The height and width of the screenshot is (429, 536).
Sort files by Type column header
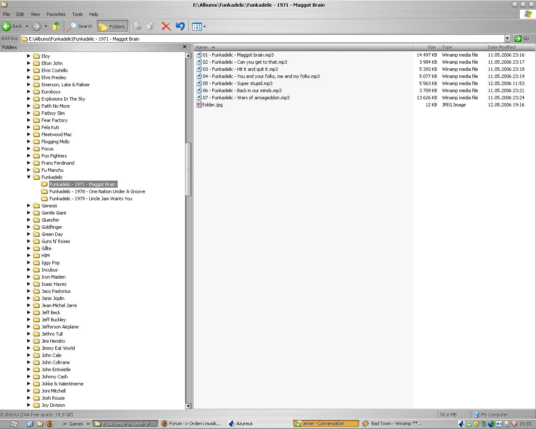462,47
